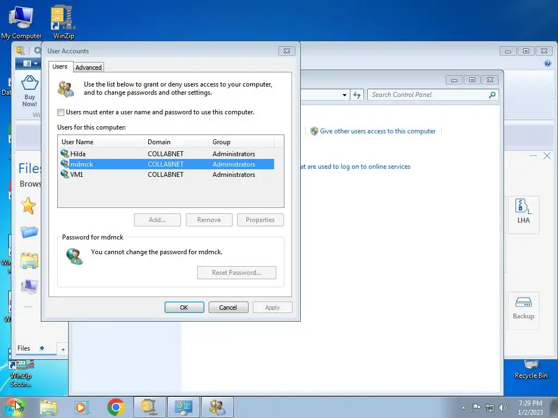
Task: Click the search magnifier in Control Panel
Action: (x=492, y=95)
